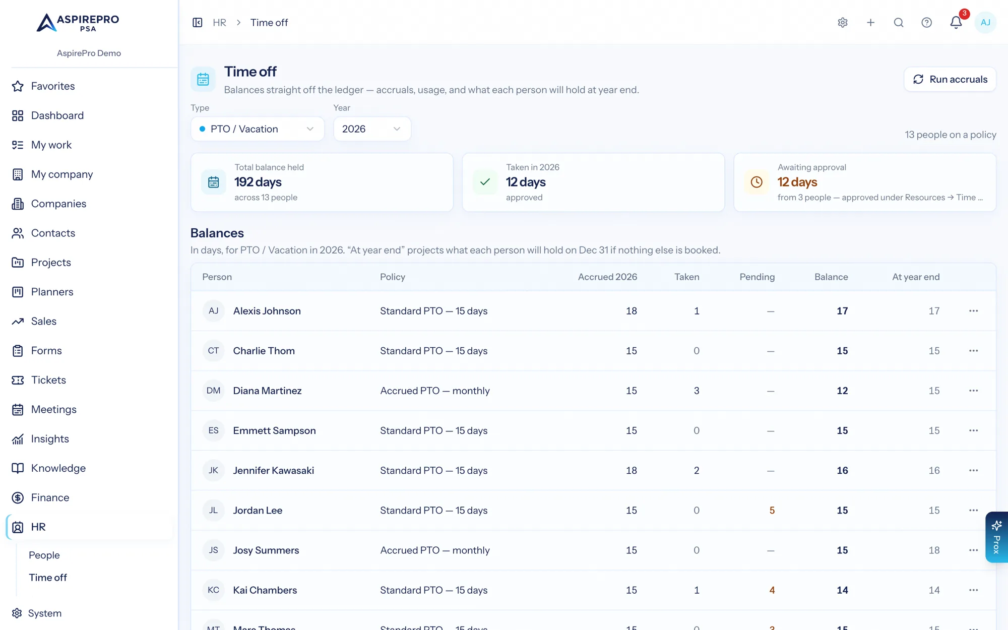The image size is (1008, 630).
Task: Expand the 2026 year dropdown
Action: coord(372,129)
